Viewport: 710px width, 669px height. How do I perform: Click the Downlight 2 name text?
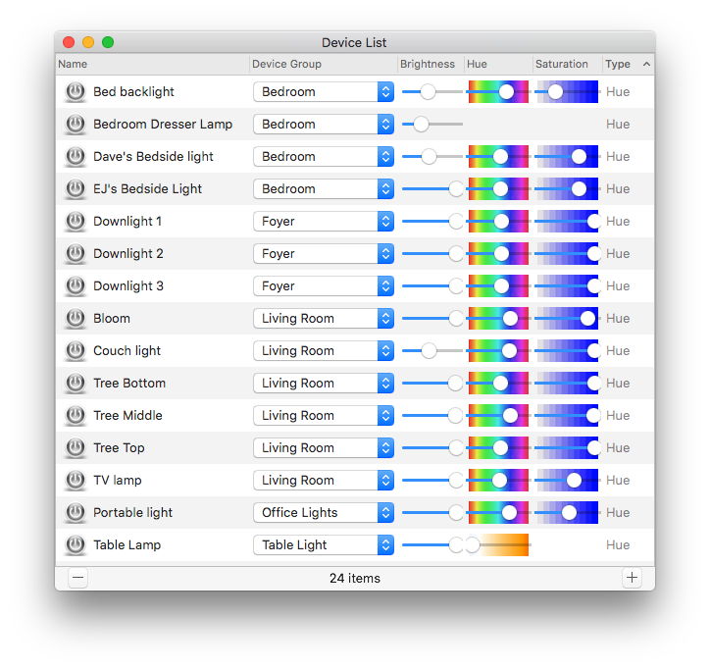[x=128, y=254]
